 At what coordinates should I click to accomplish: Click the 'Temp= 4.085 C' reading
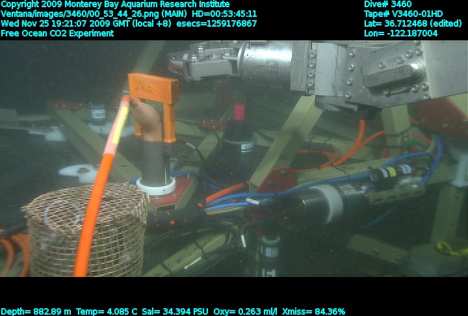coord(107,312)
